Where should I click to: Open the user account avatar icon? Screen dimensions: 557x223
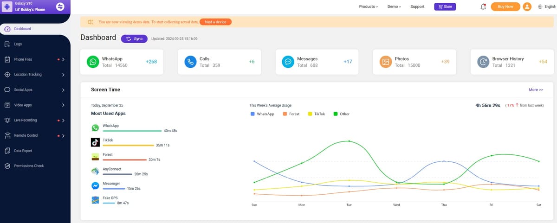point(527,6)
